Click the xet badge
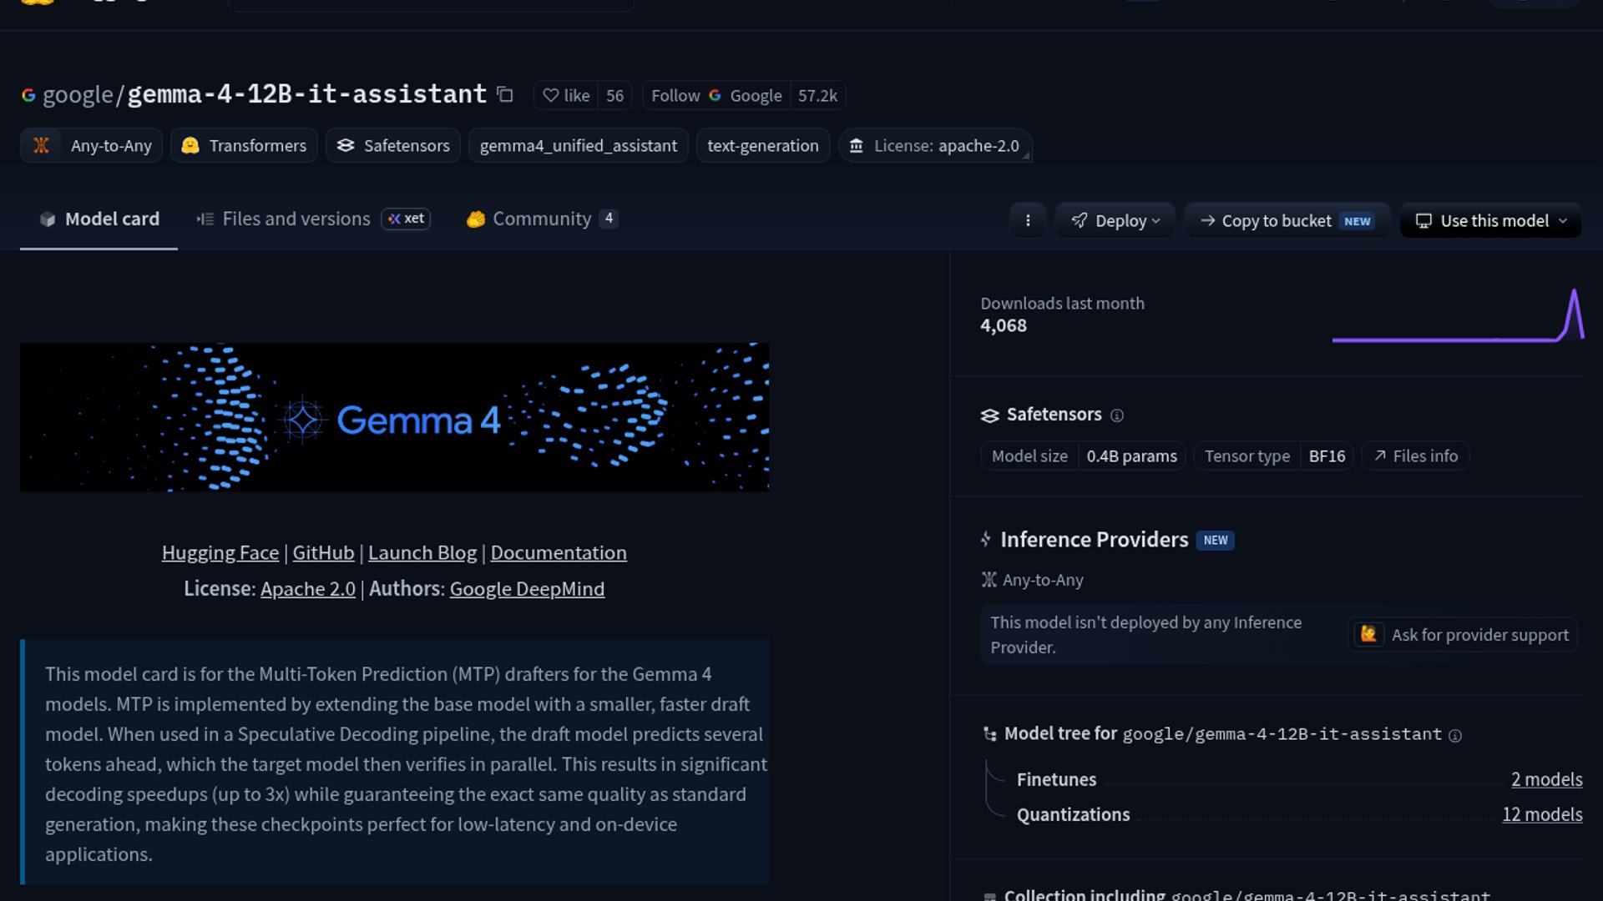 (x=406, y=219)
